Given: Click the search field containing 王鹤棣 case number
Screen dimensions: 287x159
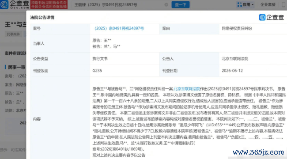Looking at the screenshot, I should tap(121, 5).
